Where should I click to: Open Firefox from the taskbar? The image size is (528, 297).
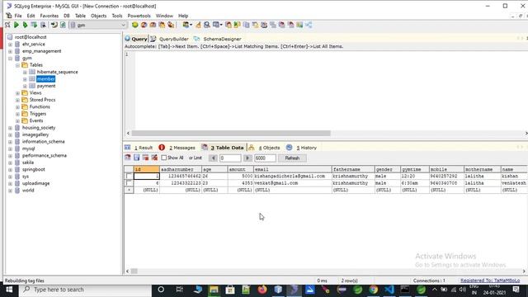[x=262, y=290]
